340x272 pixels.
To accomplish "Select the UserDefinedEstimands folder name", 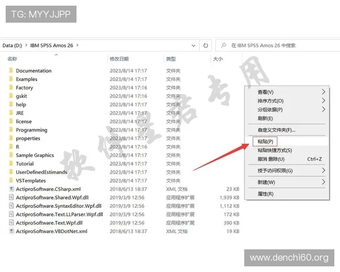I will point(41,172).
